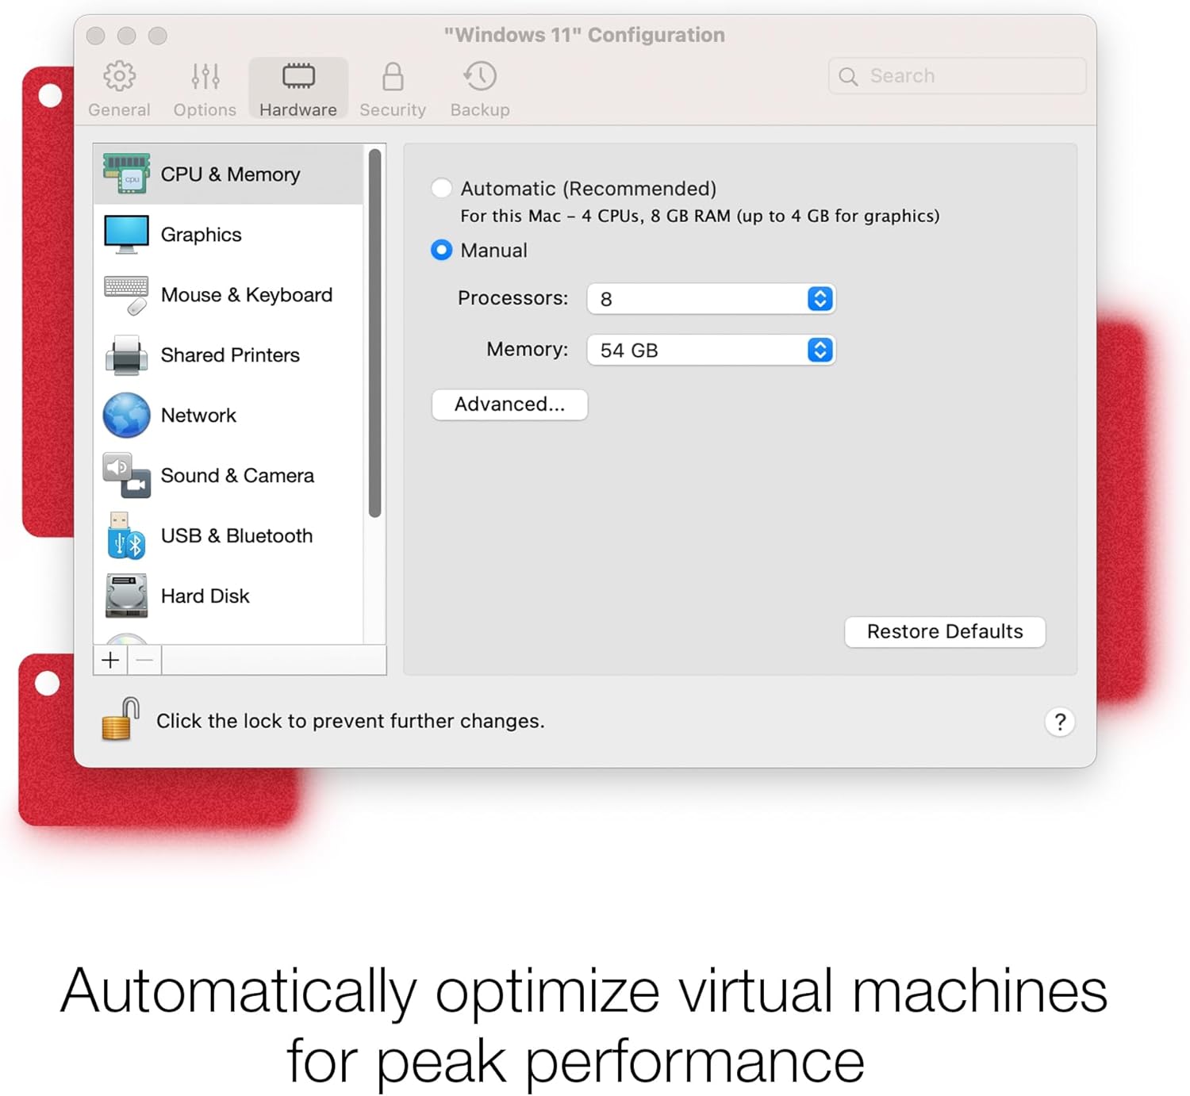Click the Network globe icon
Screen dimensions: 1190x1096
[126, 416]
